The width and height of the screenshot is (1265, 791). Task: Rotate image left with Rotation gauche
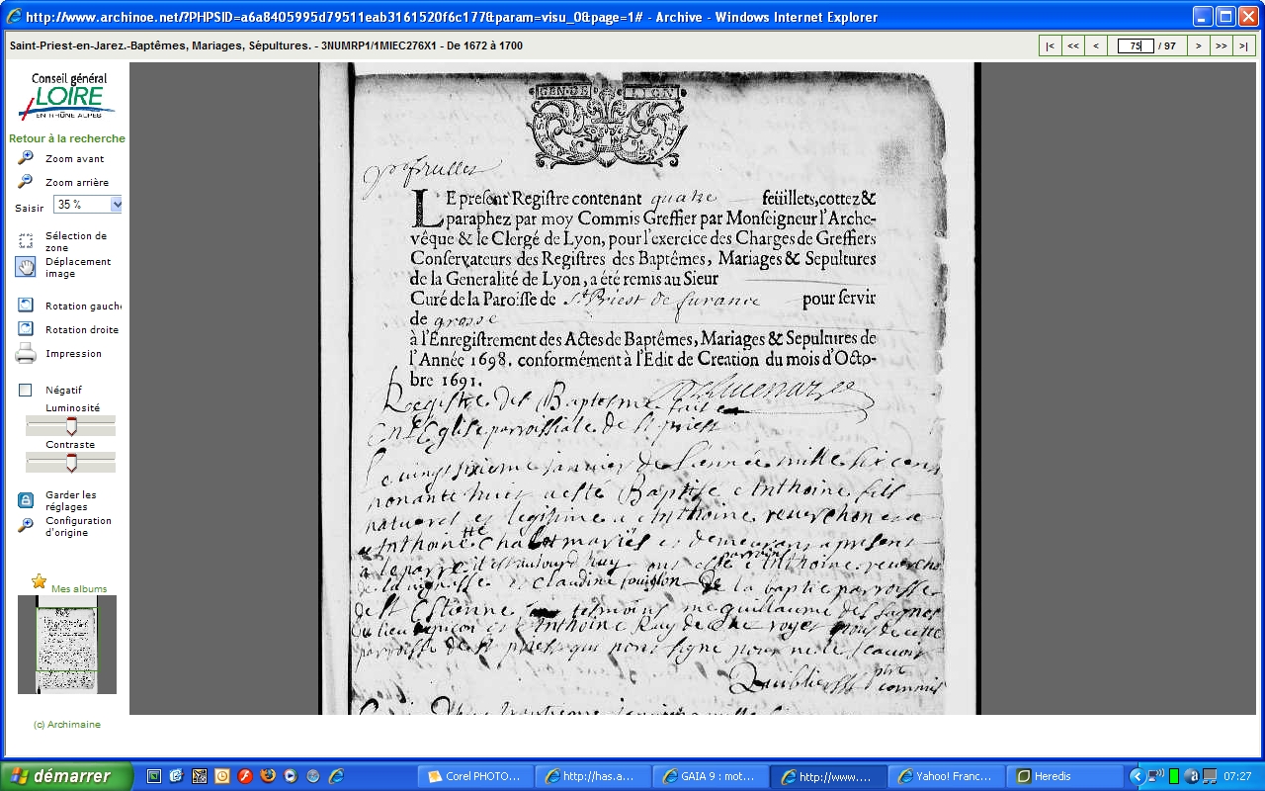pyautogui.click(x=26, y=306)
